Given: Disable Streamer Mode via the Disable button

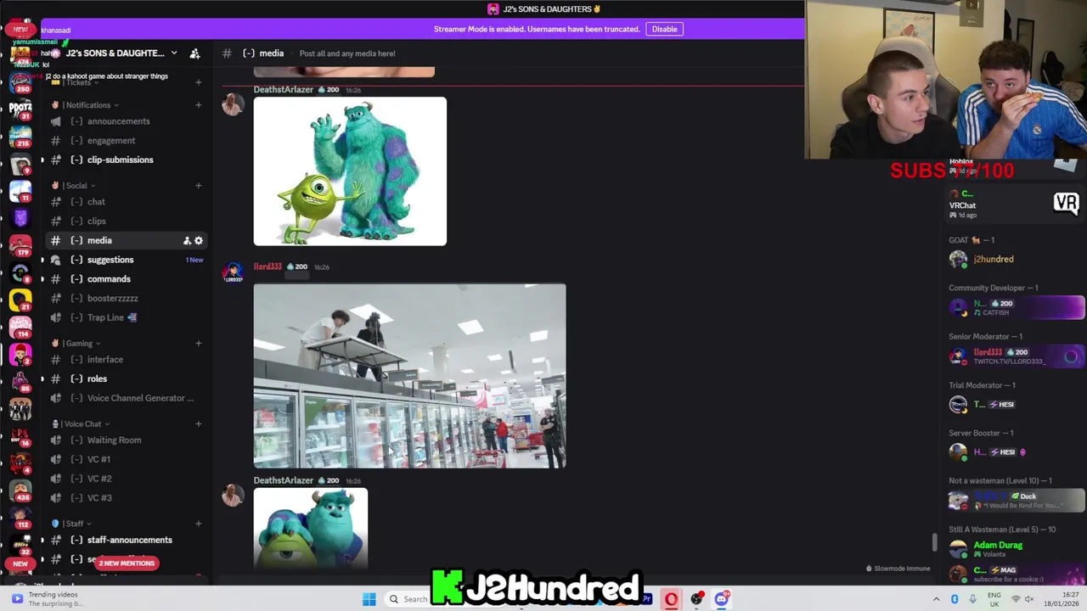Looking at the screenshot, I should [664, 29].
